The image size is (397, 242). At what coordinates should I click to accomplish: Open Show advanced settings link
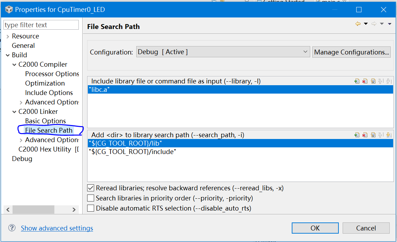57,228
